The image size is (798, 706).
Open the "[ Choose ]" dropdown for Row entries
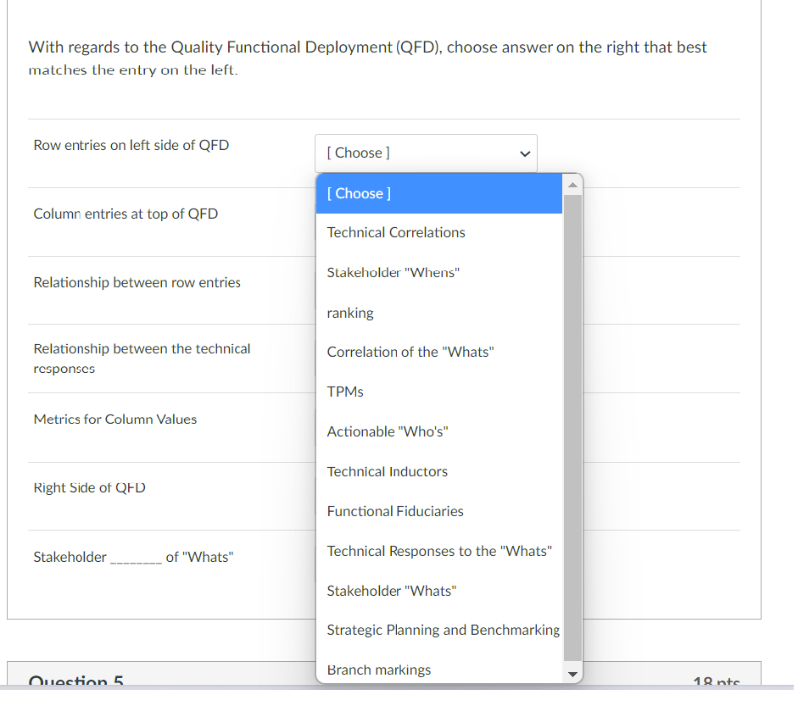(x=425, y=153)
